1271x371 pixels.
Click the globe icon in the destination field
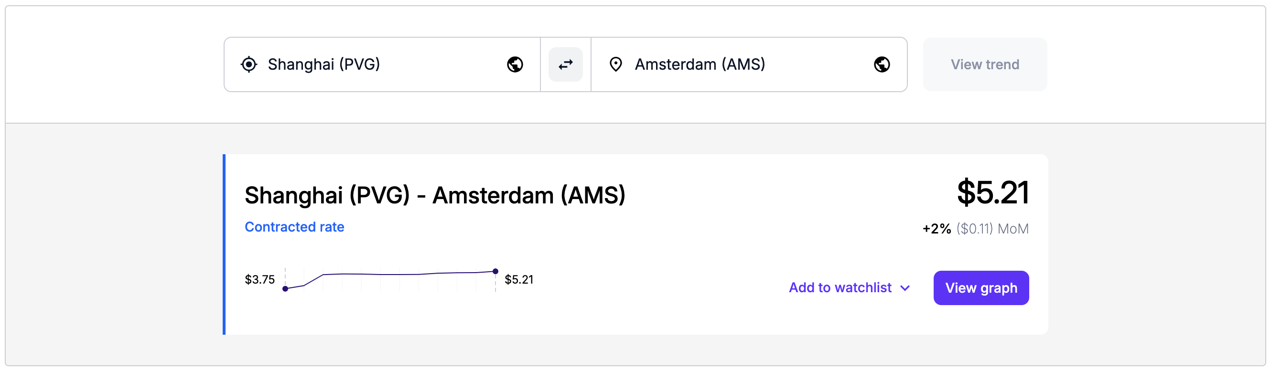pyautogui.click(x=882, y=64)
